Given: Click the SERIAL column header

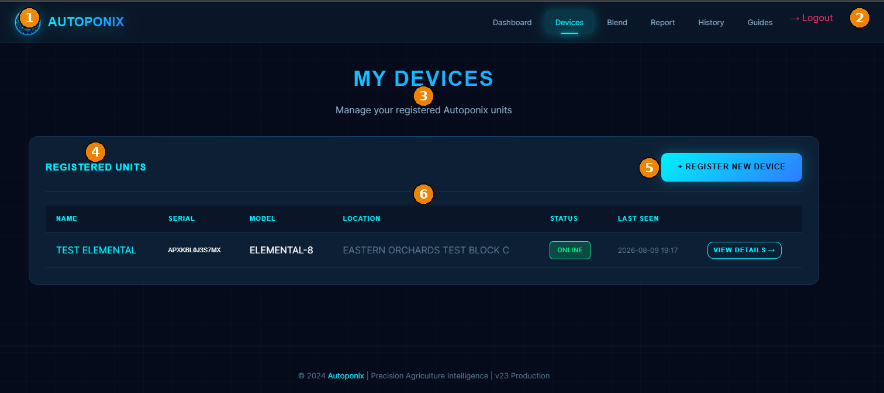Looking at the screenshot, I should click(x=181, y=218).
